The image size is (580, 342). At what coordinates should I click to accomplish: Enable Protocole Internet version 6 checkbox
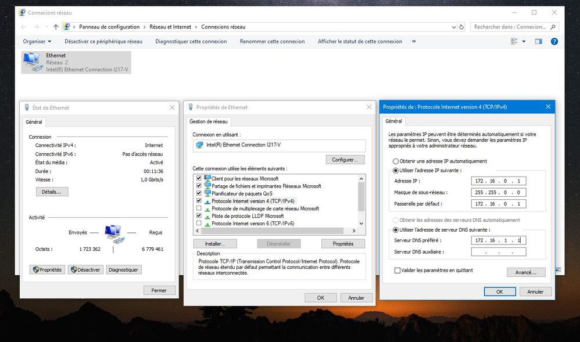pos(199,224)
